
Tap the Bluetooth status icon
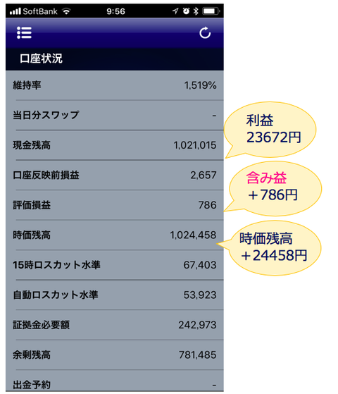coord(196,11)
